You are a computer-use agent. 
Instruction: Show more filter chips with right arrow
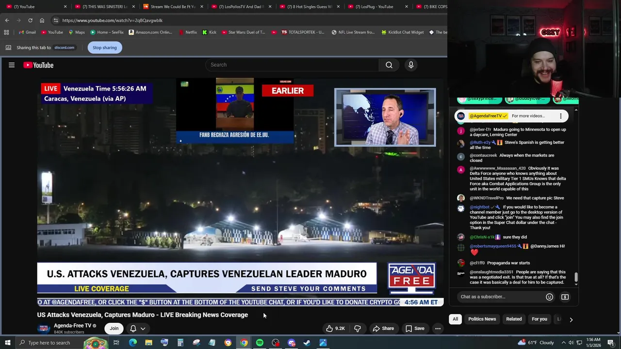click(x=571, y=319)
